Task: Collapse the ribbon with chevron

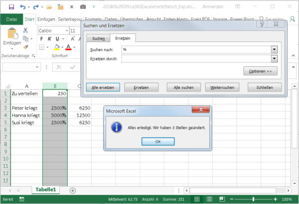Action: click(x=293, y=55)
